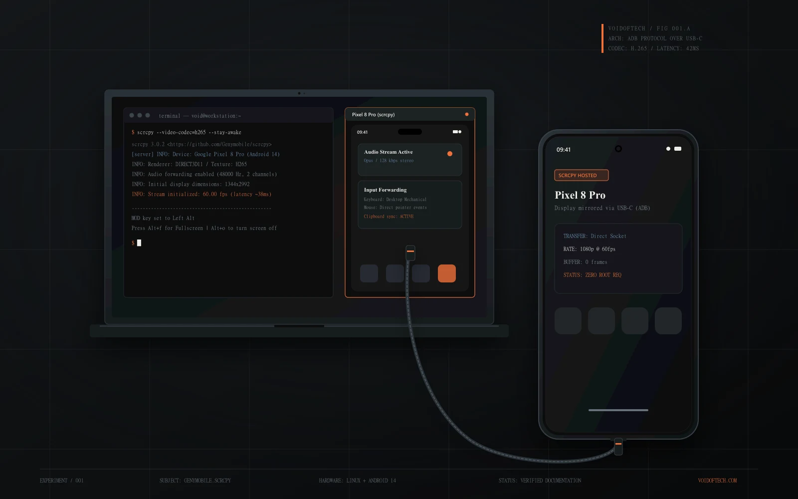Open the Input Forwarding card
798x499 pixels.
[410, 205]
